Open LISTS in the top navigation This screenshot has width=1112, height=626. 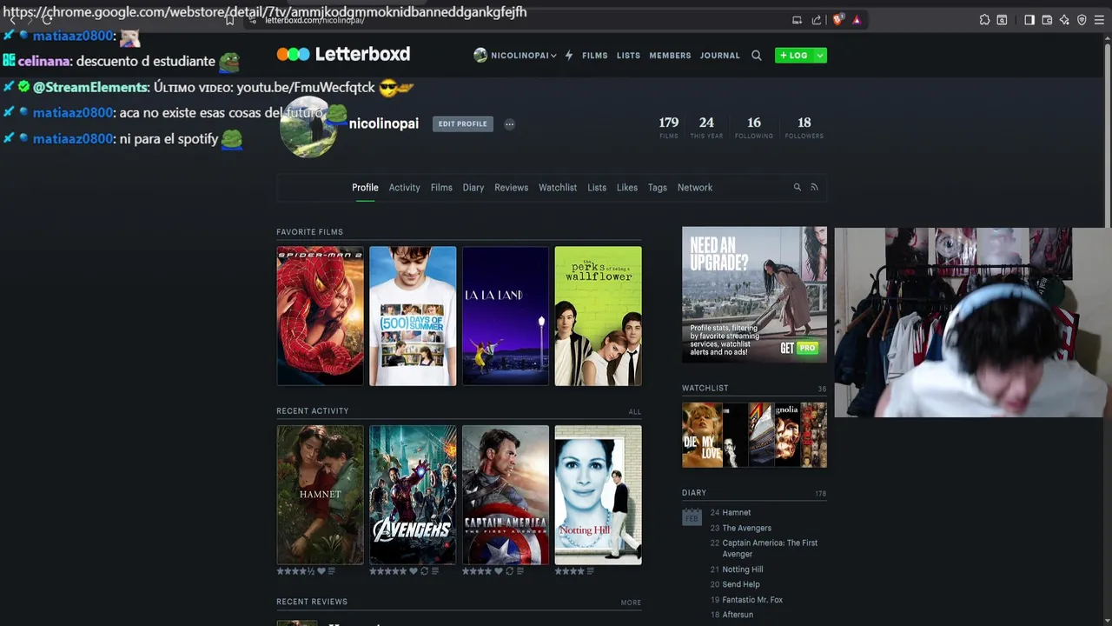tap(628, 55)
